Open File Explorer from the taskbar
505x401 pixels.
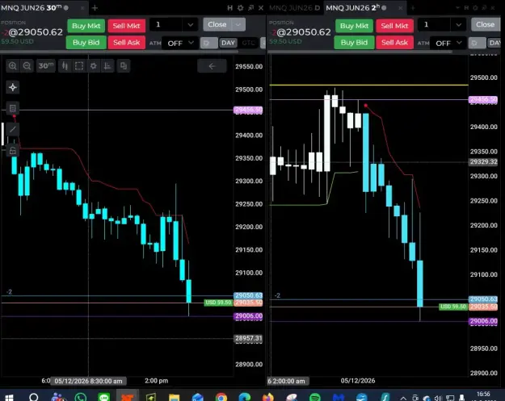[175, 398]
